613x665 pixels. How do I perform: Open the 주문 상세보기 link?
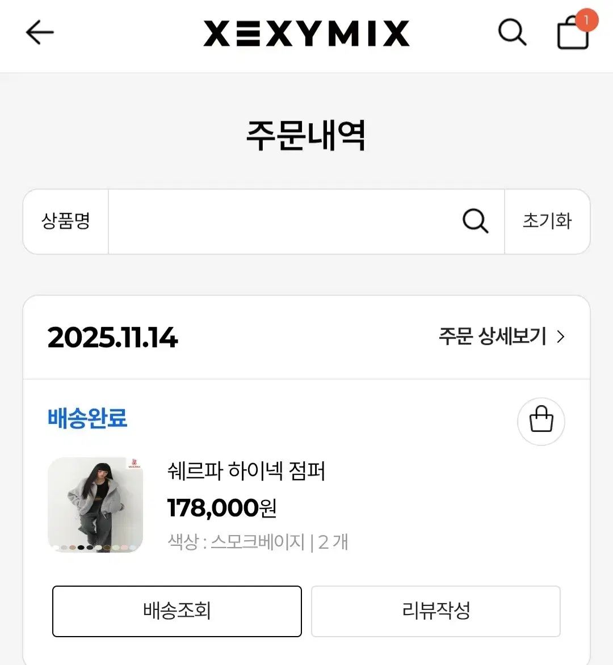pos(493,337)
